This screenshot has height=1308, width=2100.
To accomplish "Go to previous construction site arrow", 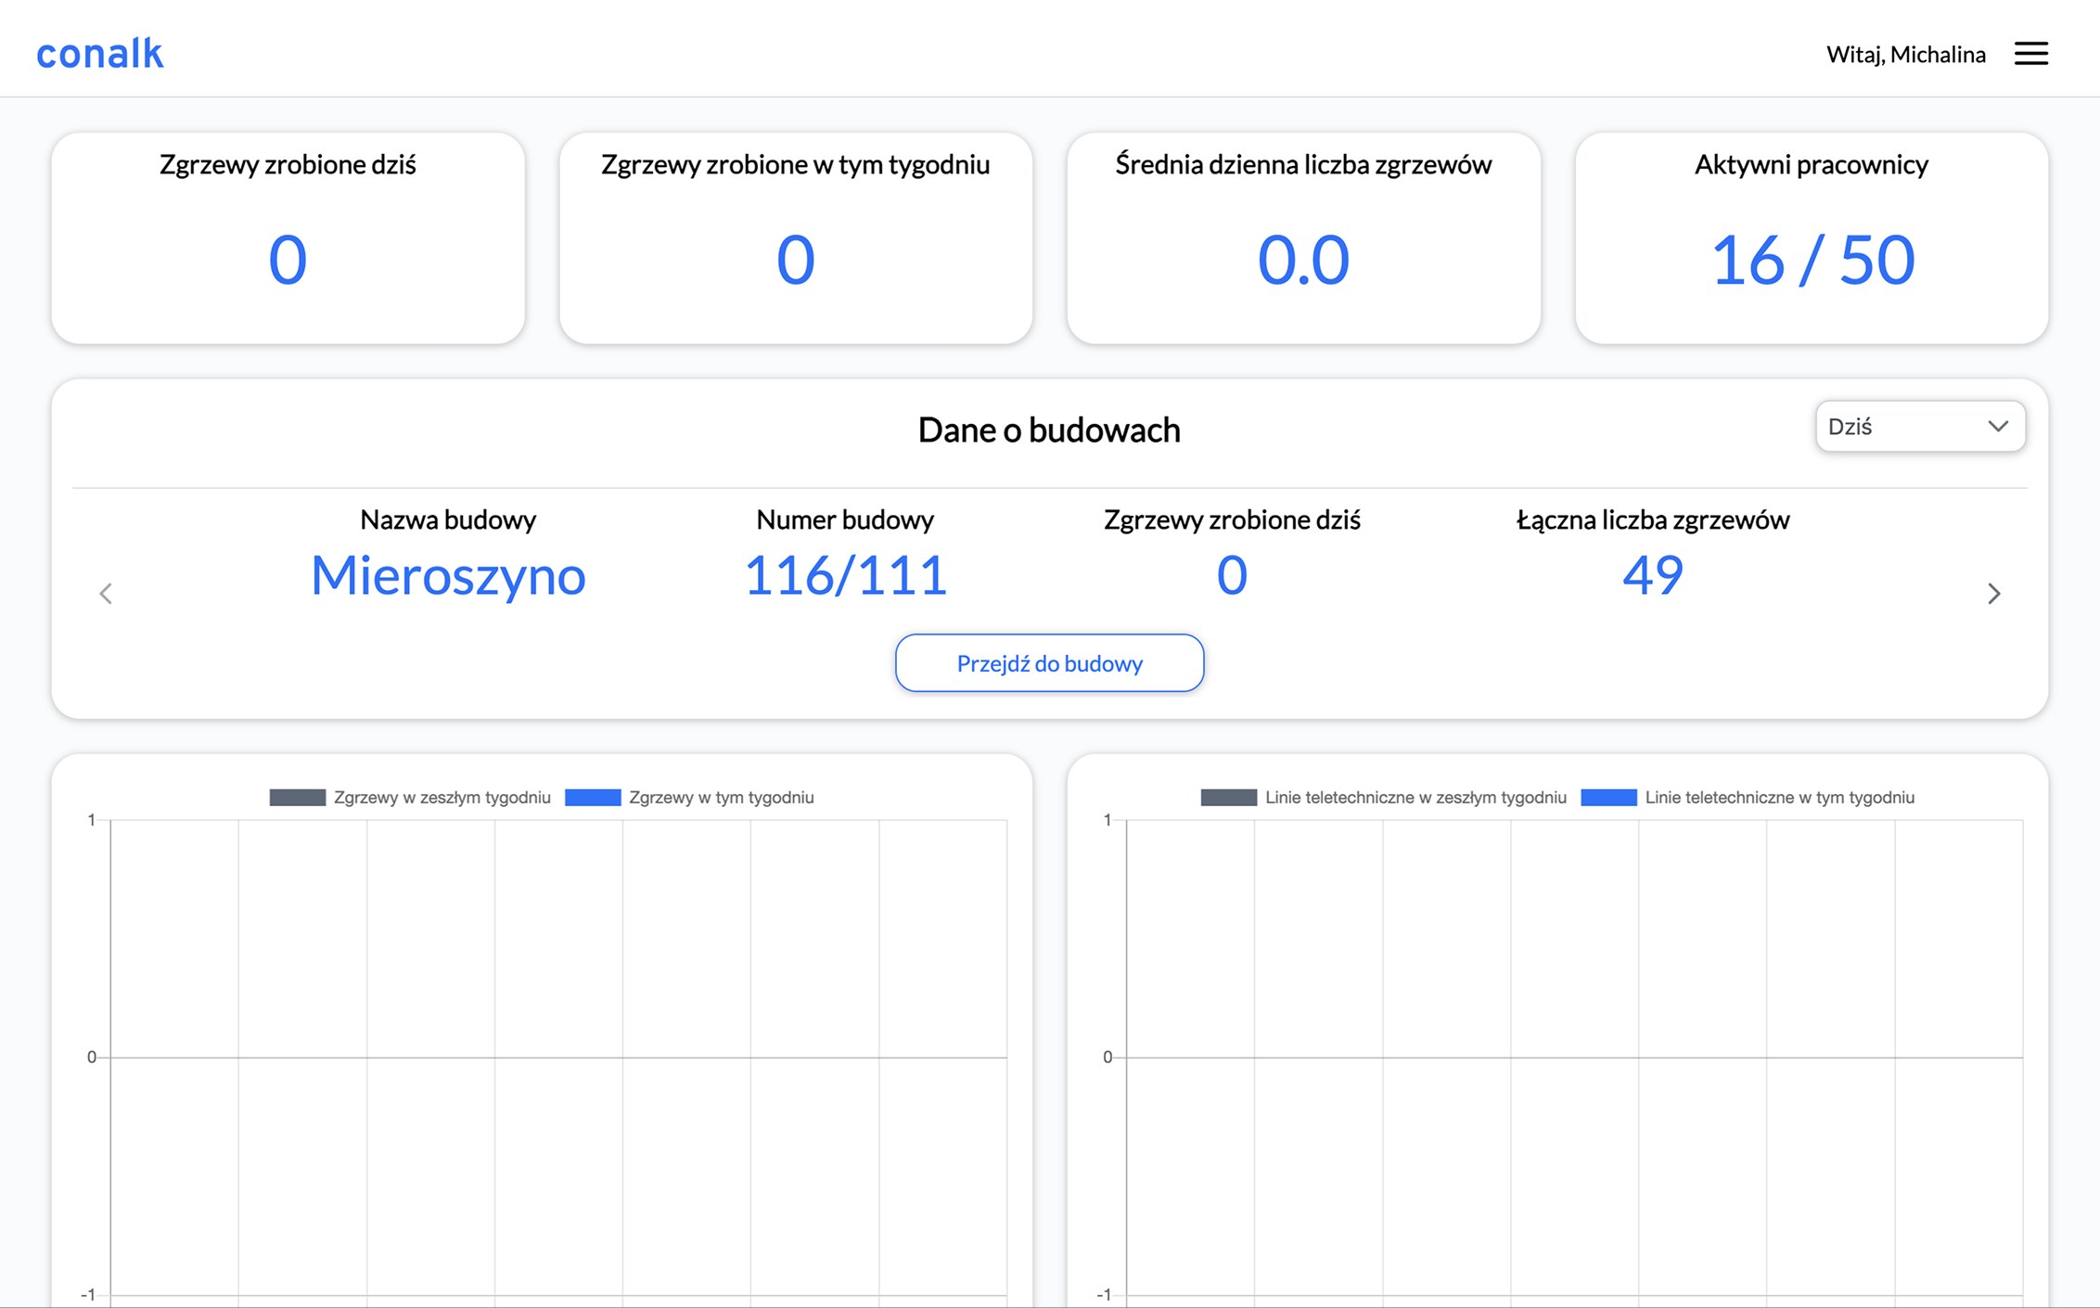I will [x=106, y=594].
